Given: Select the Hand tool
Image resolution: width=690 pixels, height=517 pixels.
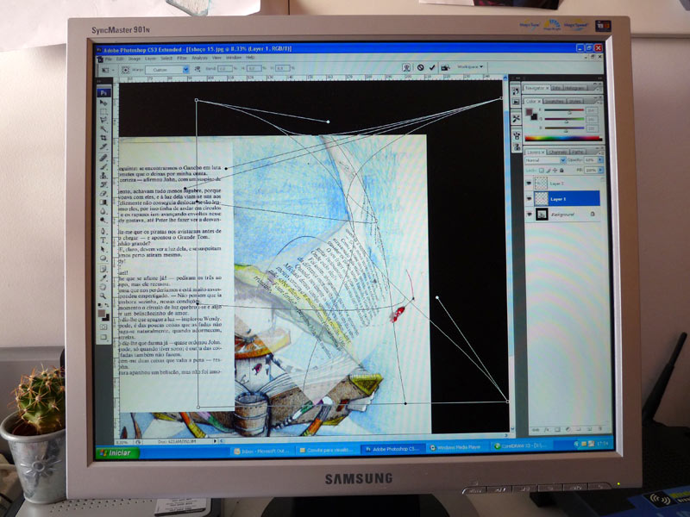Looking at the screenshot, I should coord(103,287).
